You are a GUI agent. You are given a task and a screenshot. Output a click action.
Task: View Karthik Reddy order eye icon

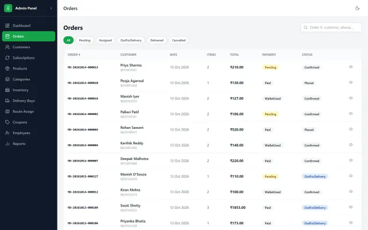351,145
